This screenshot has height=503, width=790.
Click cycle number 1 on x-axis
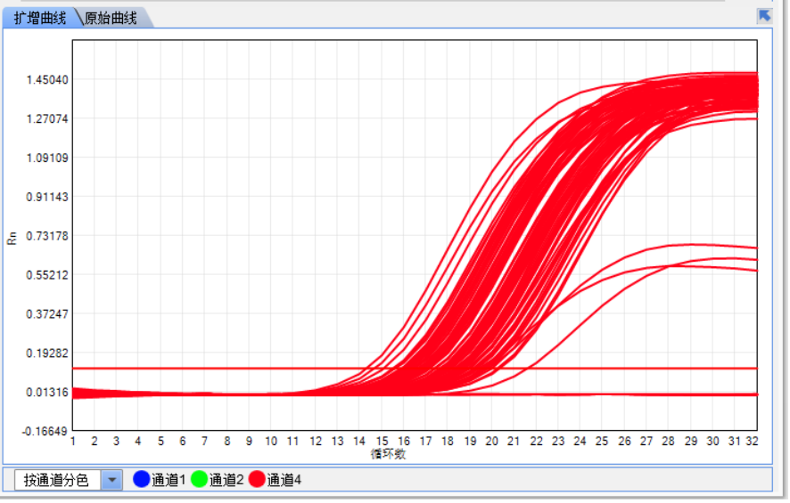pyautogui.click(x=73, y=442)
